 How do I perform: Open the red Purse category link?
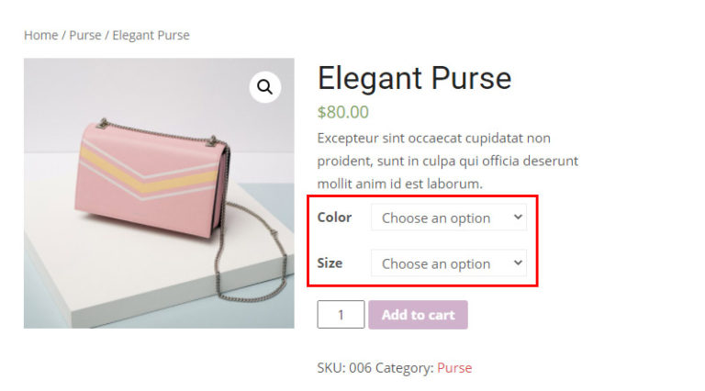[x=454, y=368]
